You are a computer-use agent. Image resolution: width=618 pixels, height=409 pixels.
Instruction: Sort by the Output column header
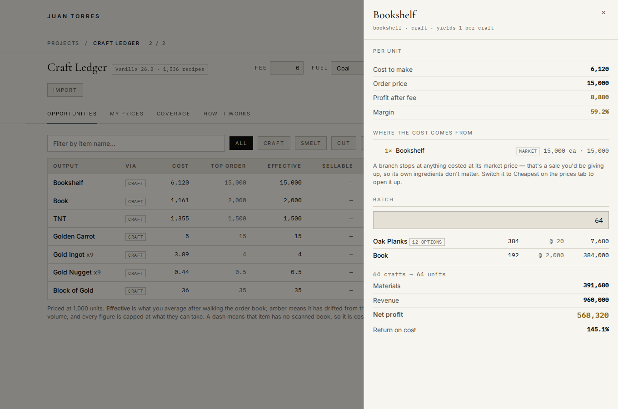66,166
